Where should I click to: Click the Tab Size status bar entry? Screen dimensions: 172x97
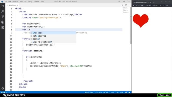[x=106, y=92]
